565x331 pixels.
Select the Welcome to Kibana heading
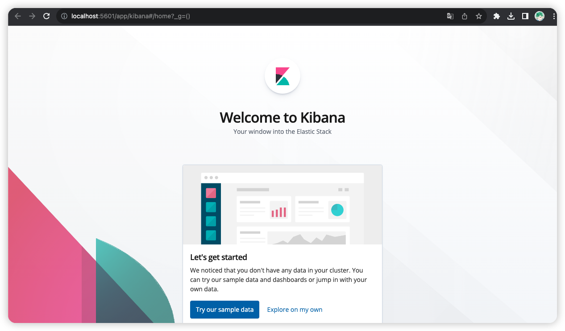click(282, 117)
